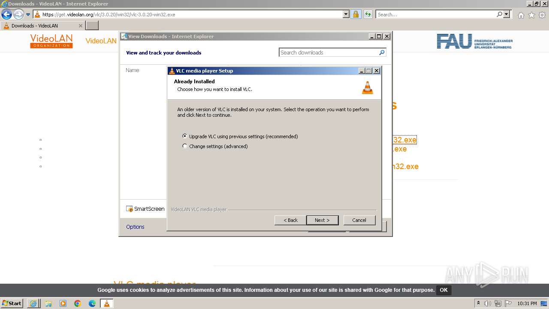This screenshot has width=549, height=309.
Task: Launch Edge from the taskbar
Action: 92,303
